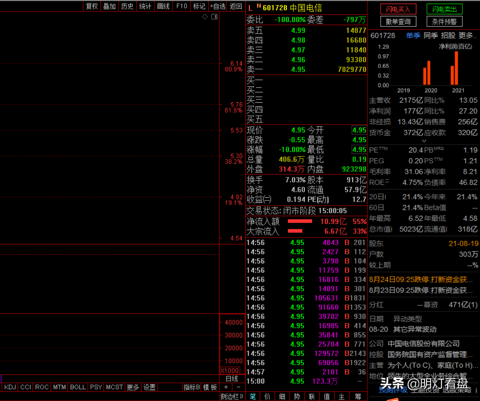
Task: Switch to 笔 tick tab
Action: 253,396
